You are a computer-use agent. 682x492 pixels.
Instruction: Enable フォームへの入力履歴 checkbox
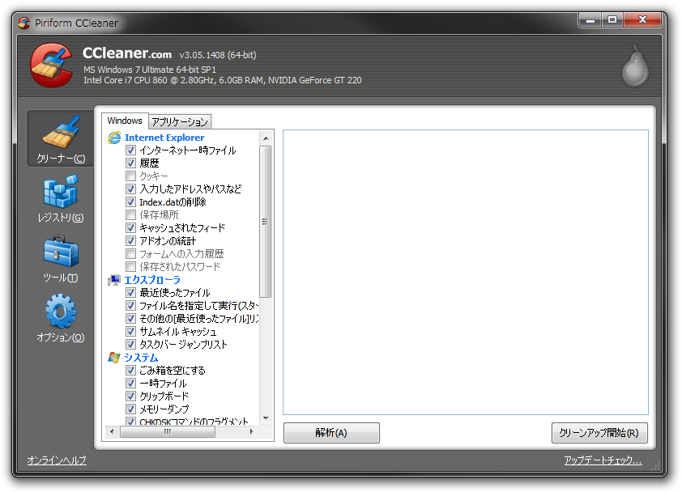coord(130,254)
